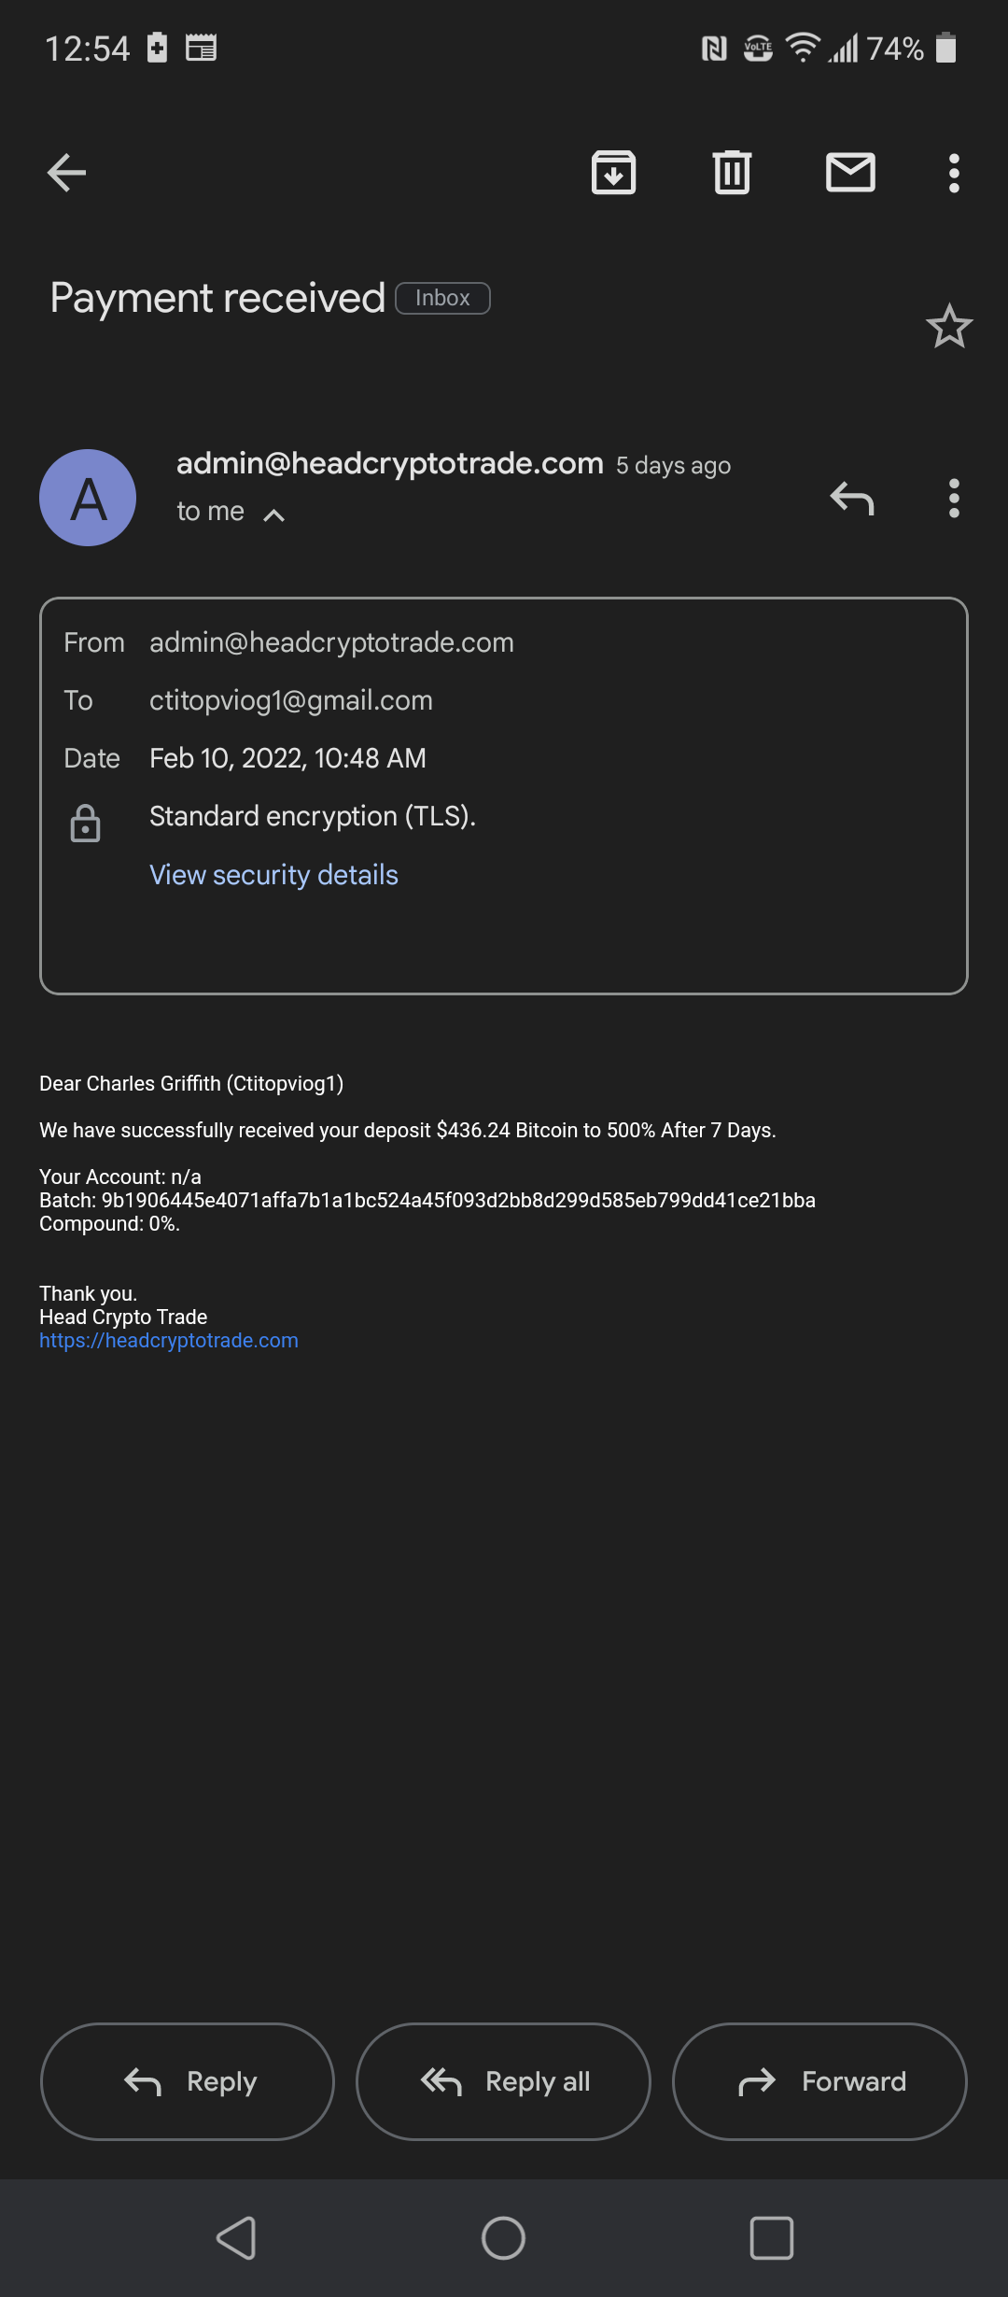The height and width of the screenshot is (2297, 1008).
Task: Open recent apps with the square button
Action: (771, 2238)
